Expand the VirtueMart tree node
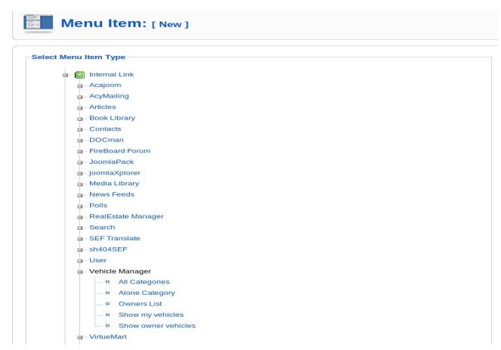The width and height of the screenshot is (501, 350). click(80, 338)
